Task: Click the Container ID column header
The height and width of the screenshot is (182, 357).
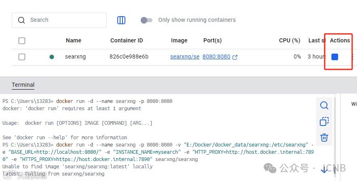Action: (x=126, y=40)
